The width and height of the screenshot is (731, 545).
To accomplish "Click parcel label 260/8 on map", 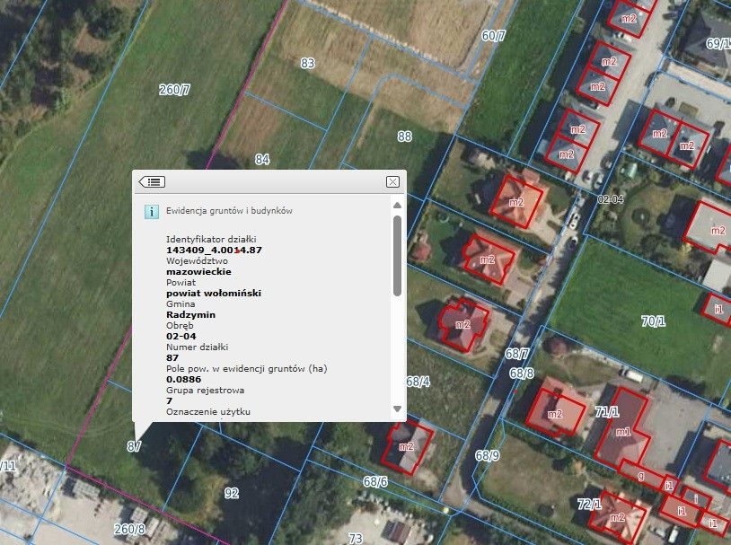I will (129, 529).
